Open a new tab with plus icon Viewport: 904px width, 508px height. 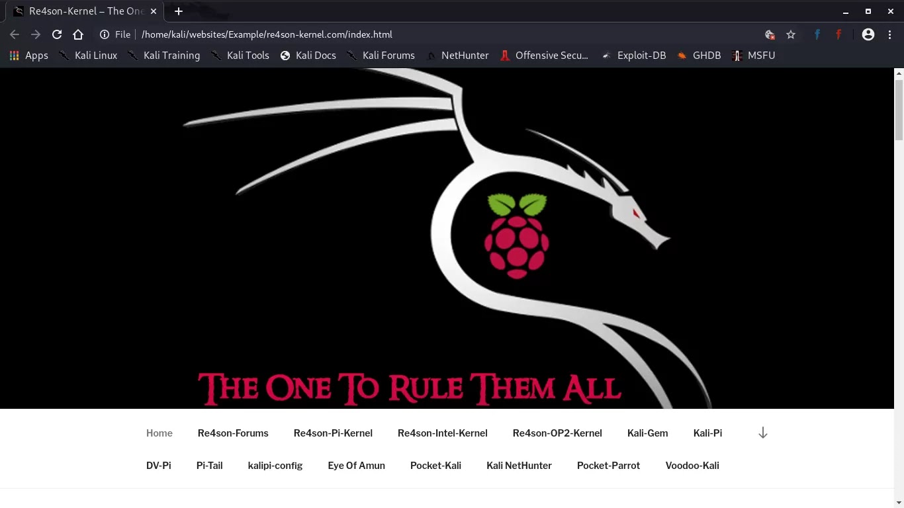[x=179, y=11]
